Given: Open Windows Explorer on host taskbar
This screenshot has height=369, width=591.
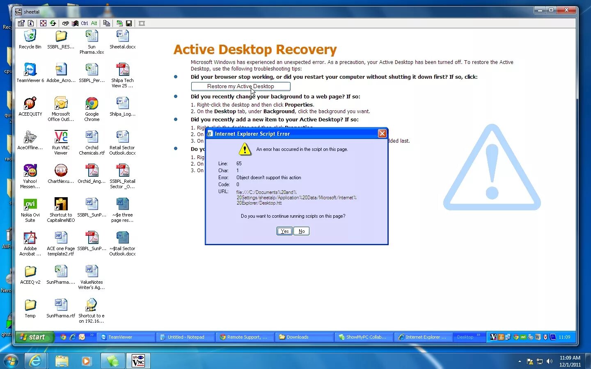Looking at the screenshot, I should pos(62,361).
